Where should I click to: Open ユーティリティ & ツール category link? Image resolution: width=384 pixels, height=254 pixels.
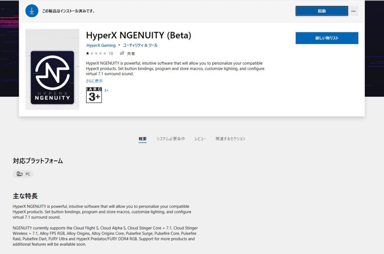(140, 45)
